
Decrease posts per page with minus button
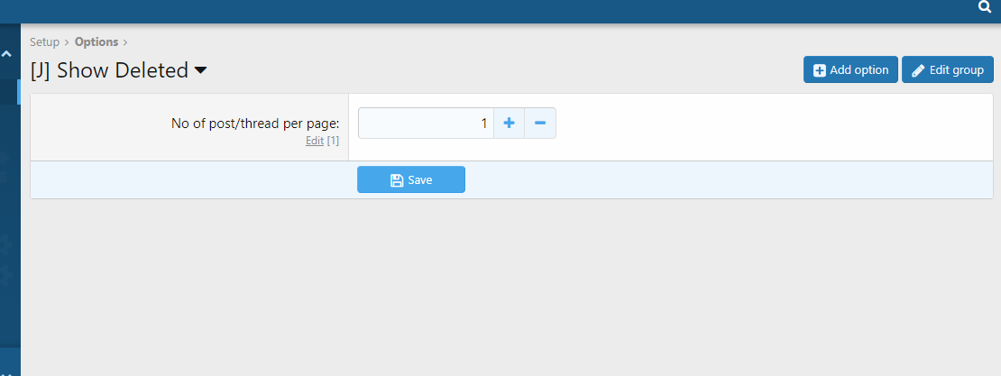coord(540,124)
